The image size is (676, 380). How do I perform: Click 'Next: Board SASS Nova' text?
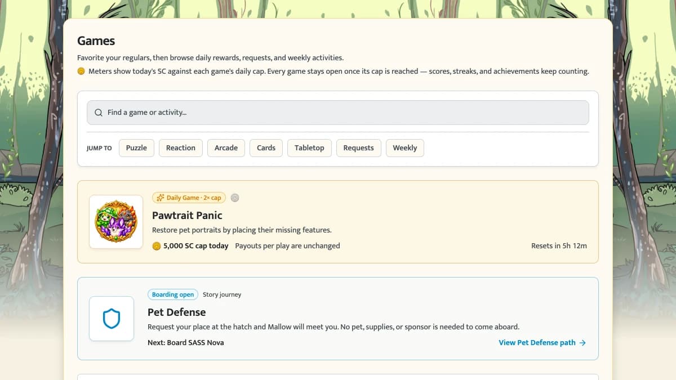point(185,342)
